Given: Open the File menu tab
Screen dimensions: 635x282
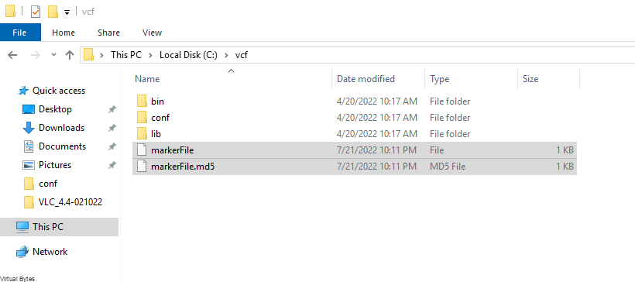Looking at the screenshot, I should click(20, 33).
